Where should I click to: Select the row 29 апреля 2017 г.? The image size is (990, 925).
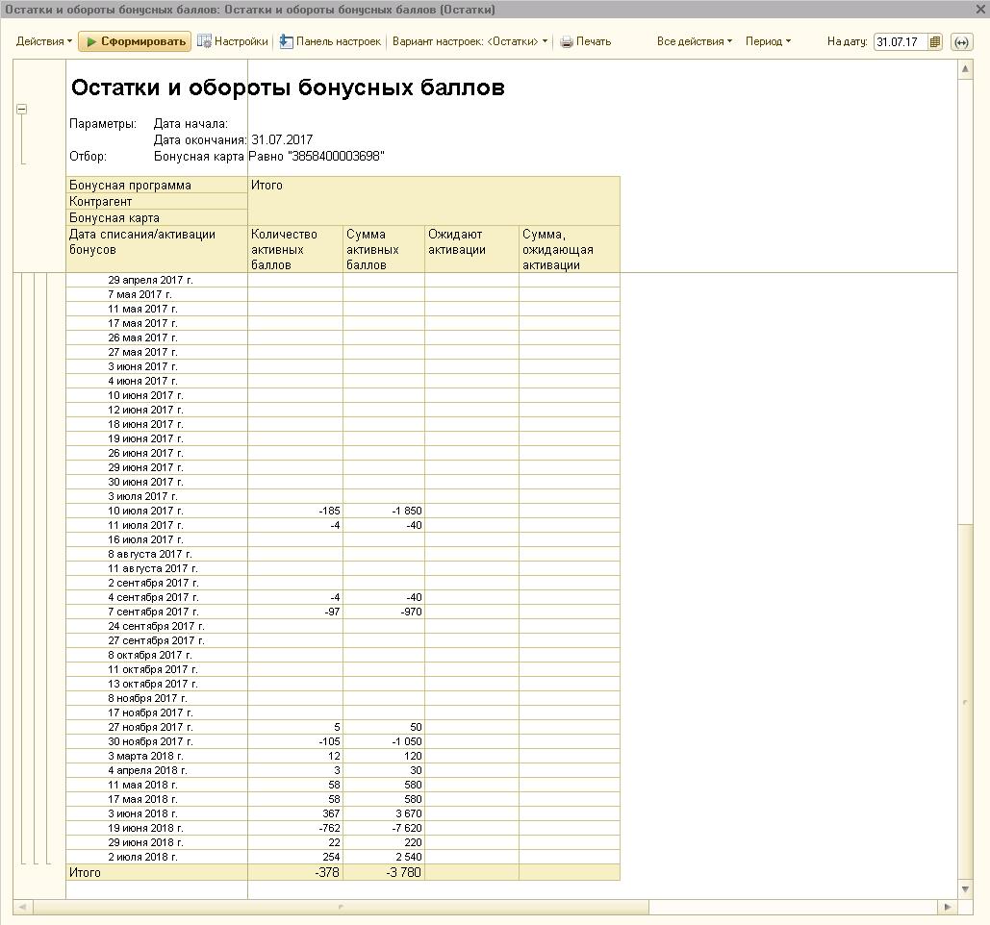tap(343, 280)
